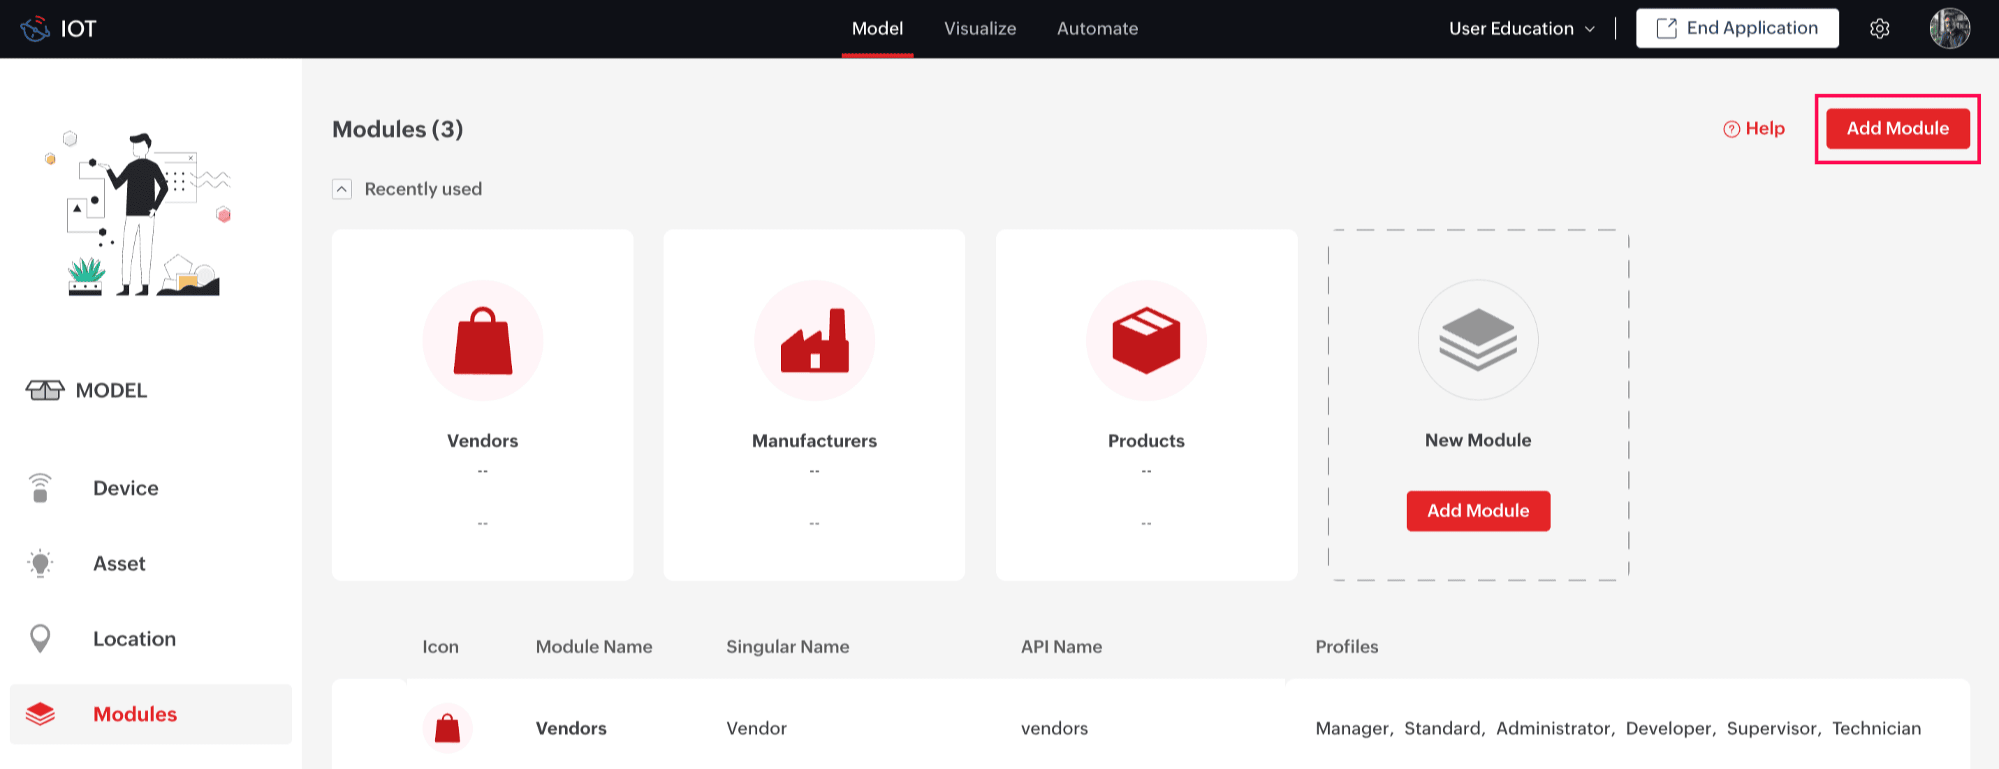Select Location in the sidebar
This screenshot has width=1999, height=769.
(x=133, y=639)
